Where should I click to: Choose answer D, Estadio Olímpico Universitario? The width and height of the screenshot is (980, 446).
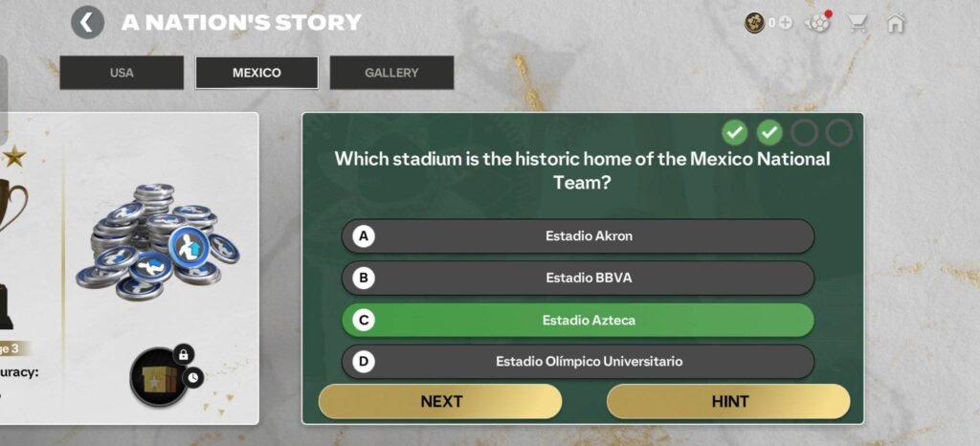point(578,362)
